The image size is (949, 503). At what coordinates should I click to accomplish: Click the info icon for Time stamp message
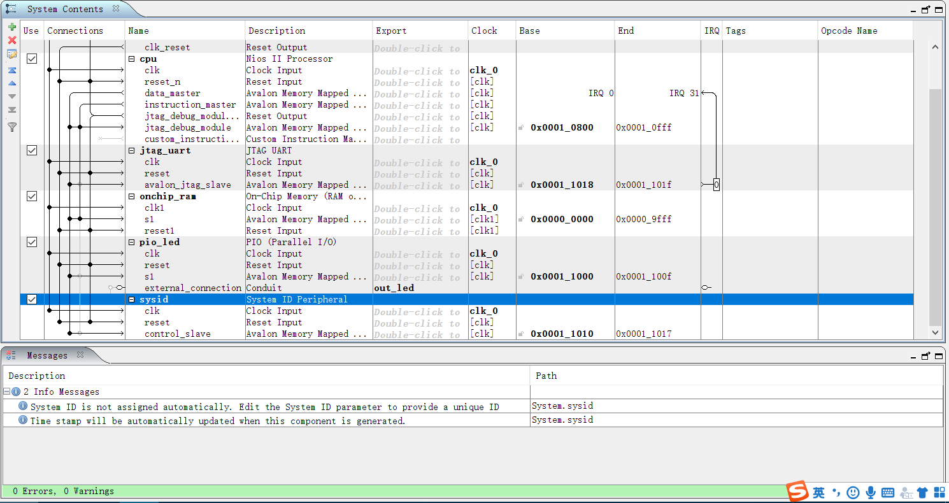[x=23, y=420]
